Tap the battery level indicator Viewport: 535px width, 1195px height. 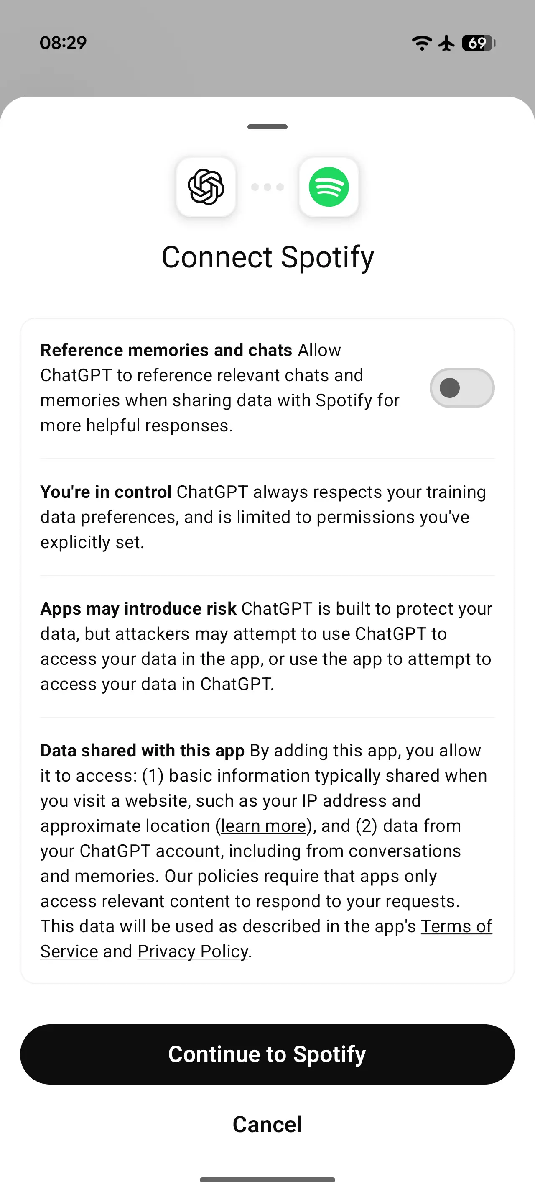click(479, 43)
